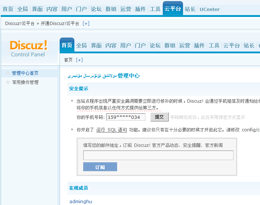The image size is (260, 205).
Task: Open 界面 in the upper navigation bar
Action: click(x=37, y=9)
